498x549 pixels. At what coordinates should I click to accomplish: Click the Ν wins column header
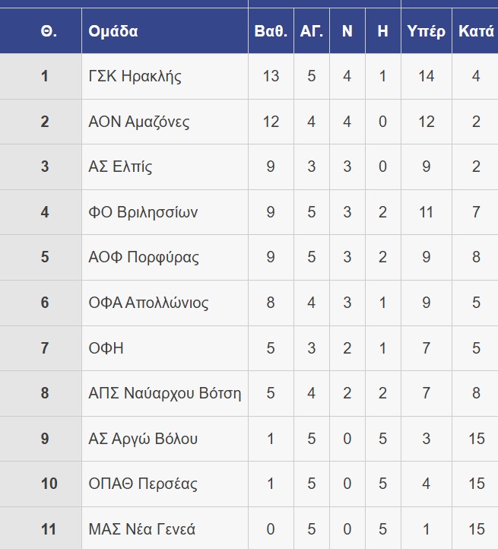pyautogui.click(x=347, y=31)
